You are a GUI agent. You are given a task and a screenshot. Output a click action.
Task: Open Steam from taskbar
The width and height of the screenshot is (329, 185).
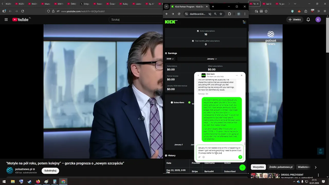tap(30, 182)
